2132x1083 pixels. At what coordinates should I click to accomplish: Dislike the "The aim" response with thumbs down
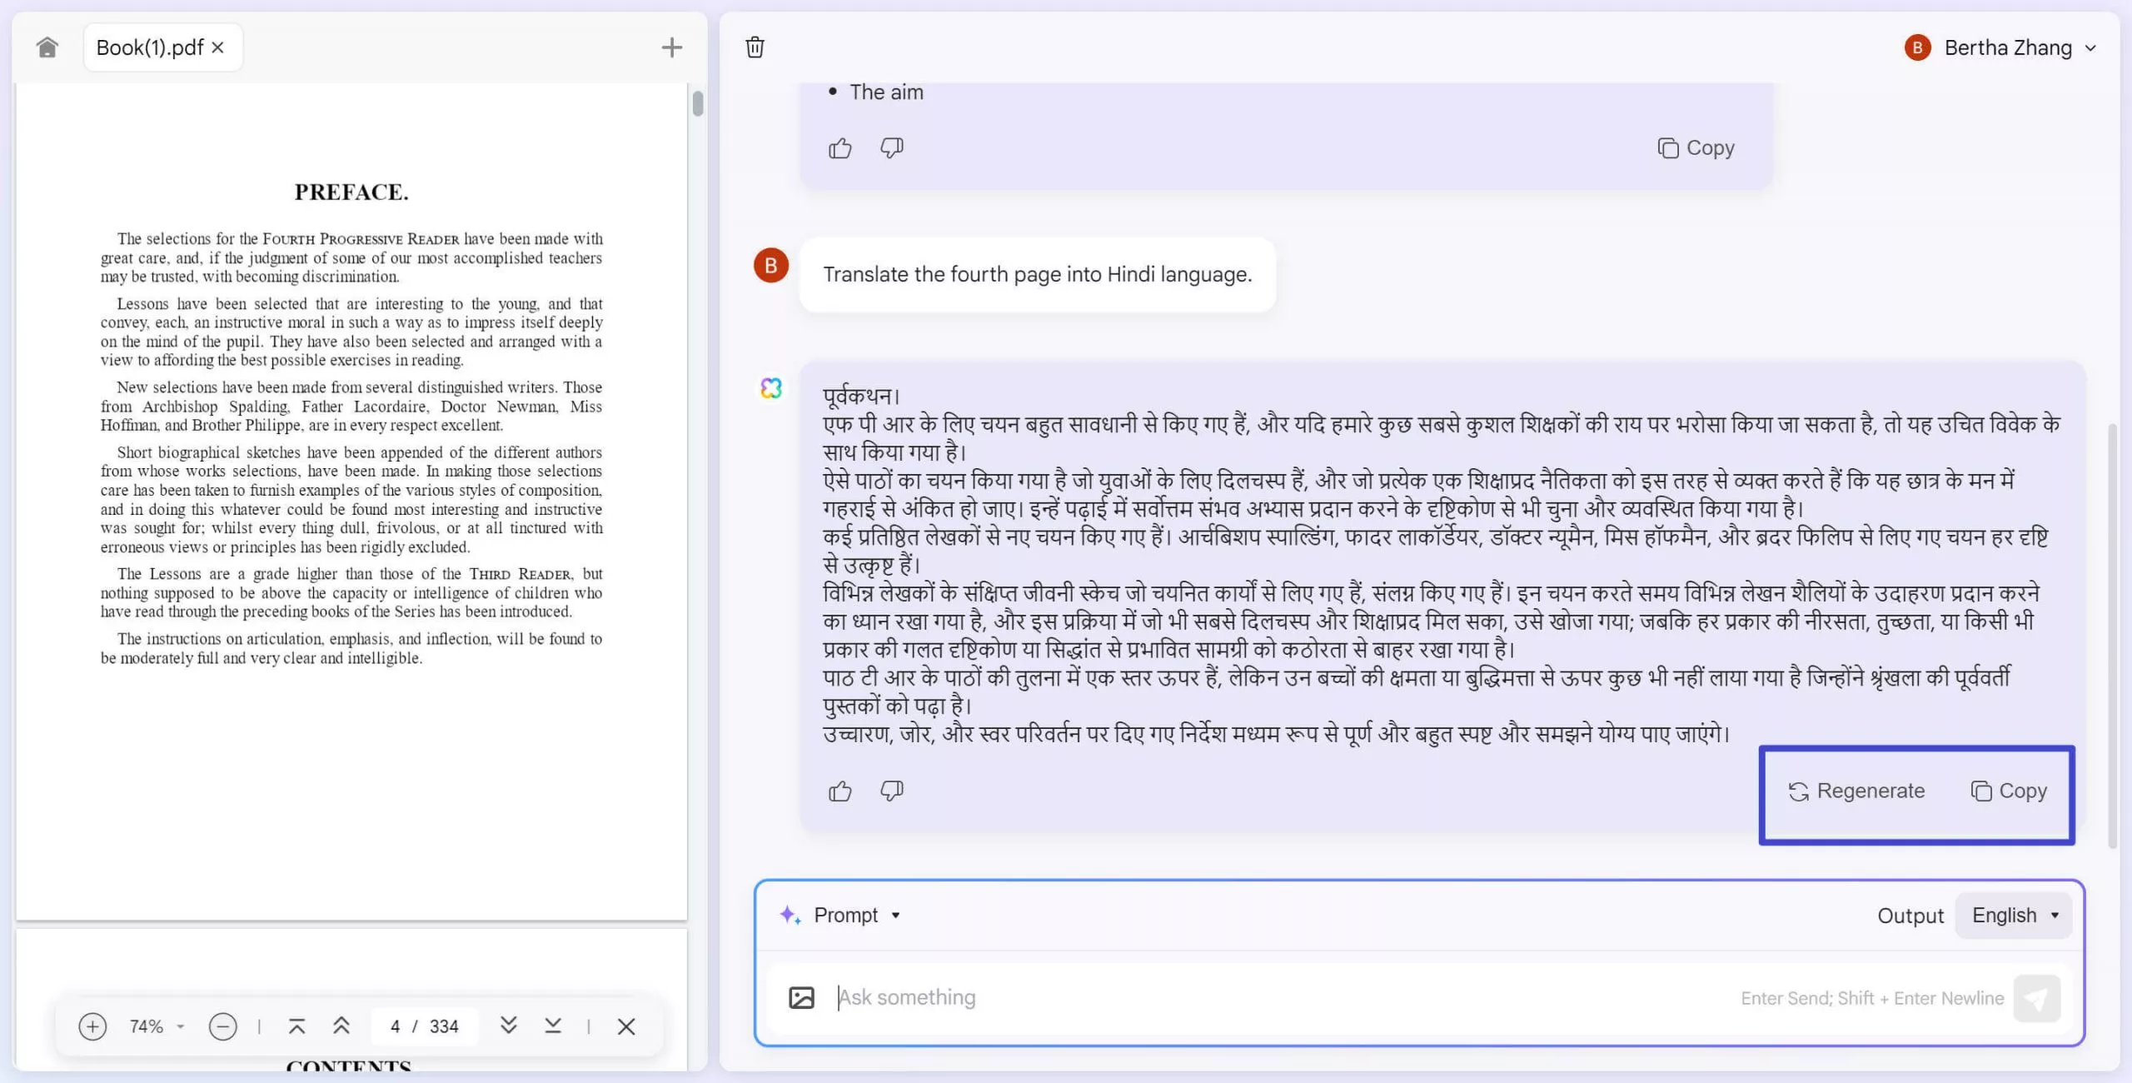[892, 148]
